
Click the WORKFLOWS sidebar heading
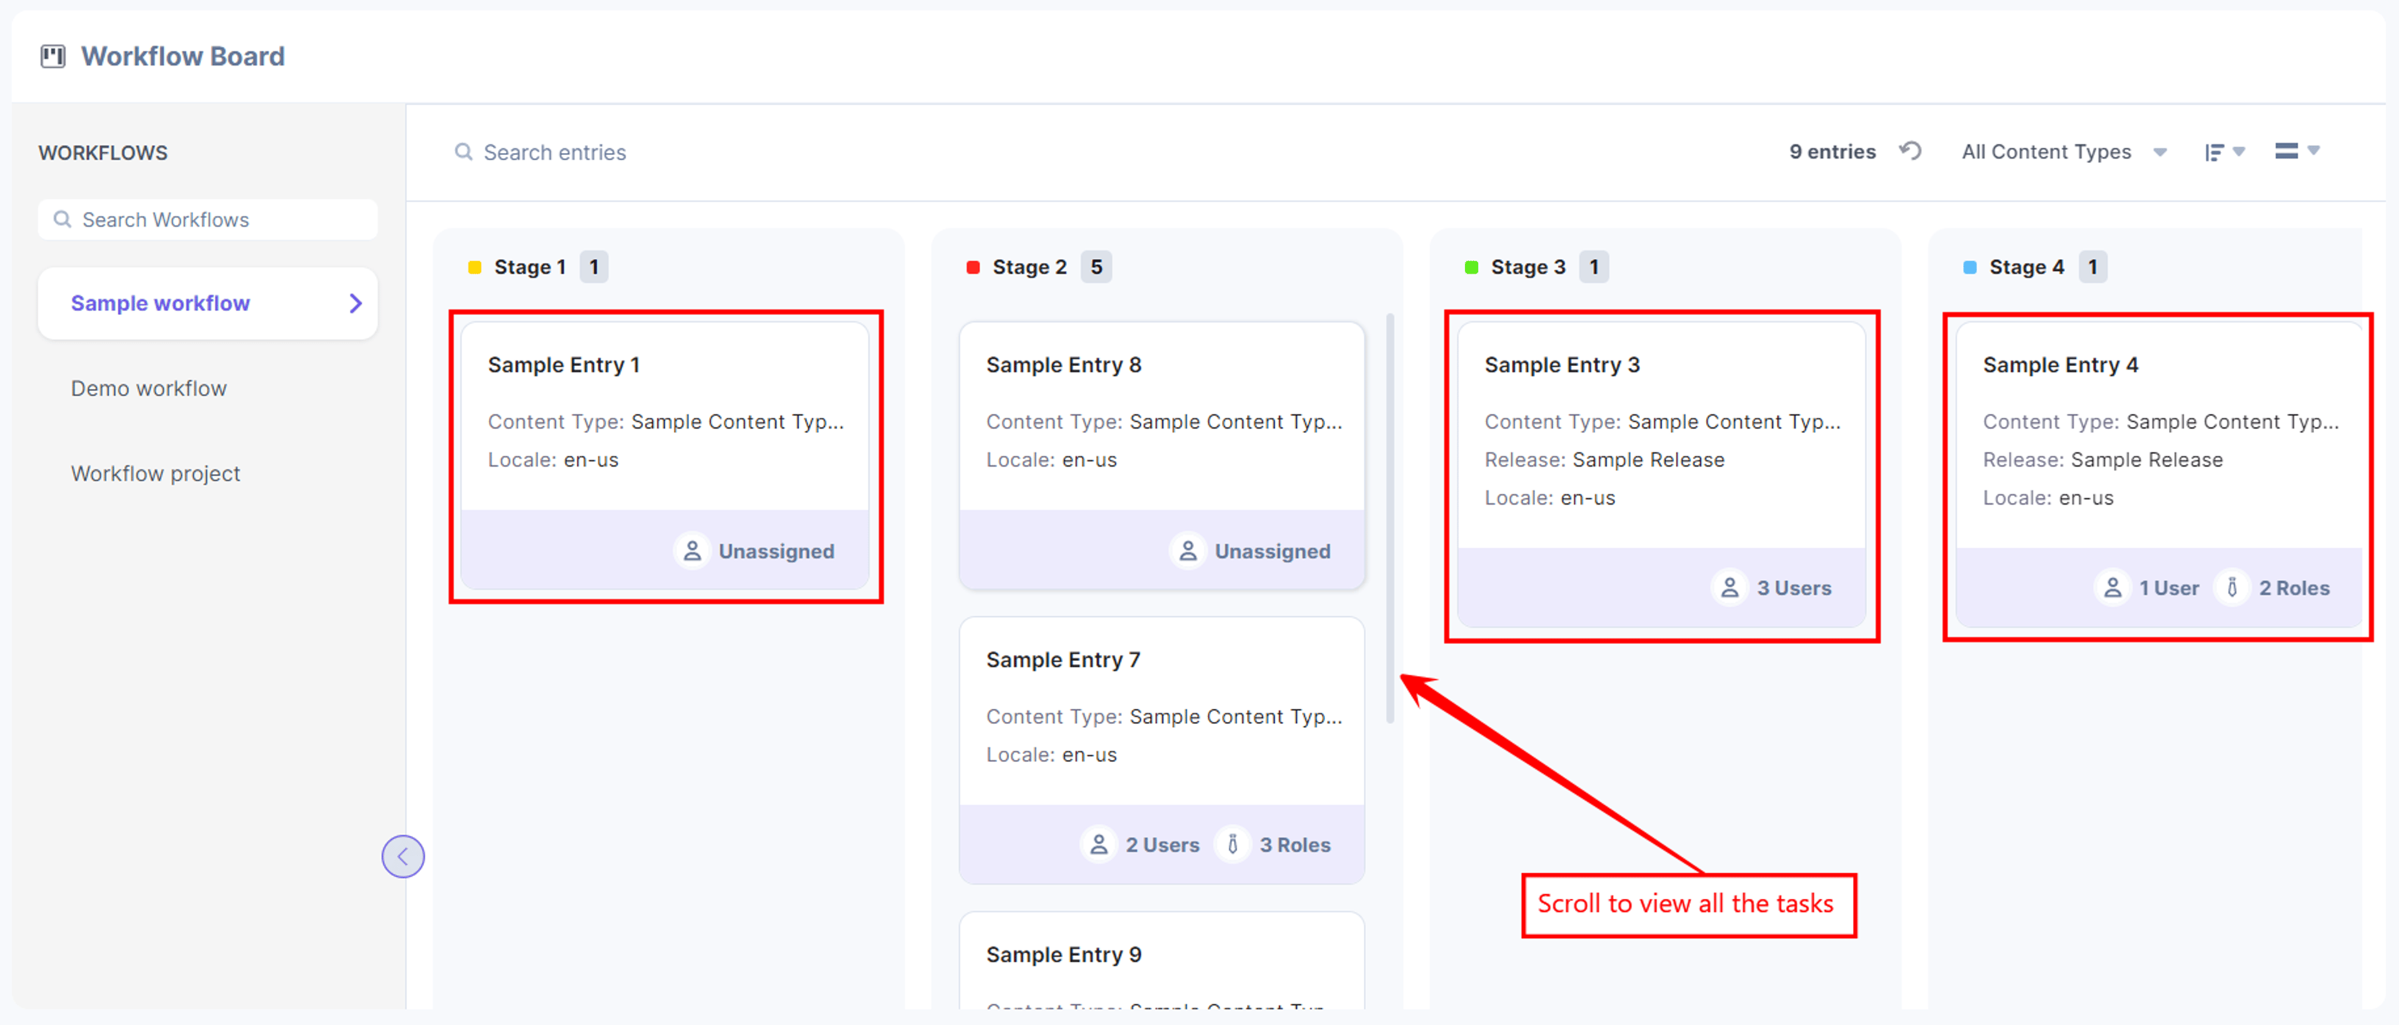click(103, 152)
